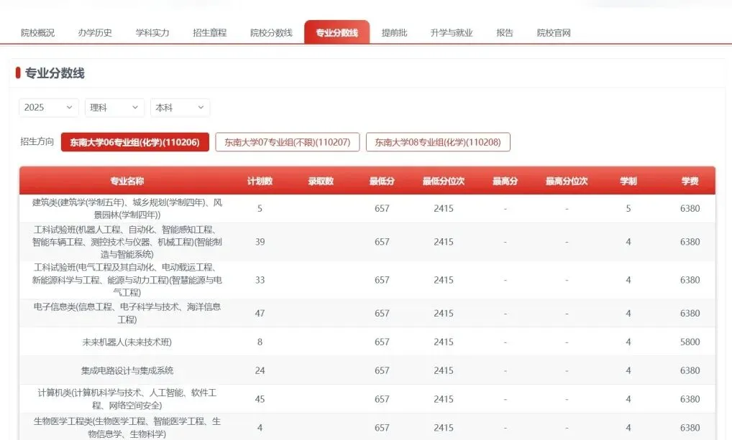Viewport: 732px width, 440px height.
Task: Click the 未来机器人(未来技术班) major cell
Action: pyautogui.click(x=127, y=342)
